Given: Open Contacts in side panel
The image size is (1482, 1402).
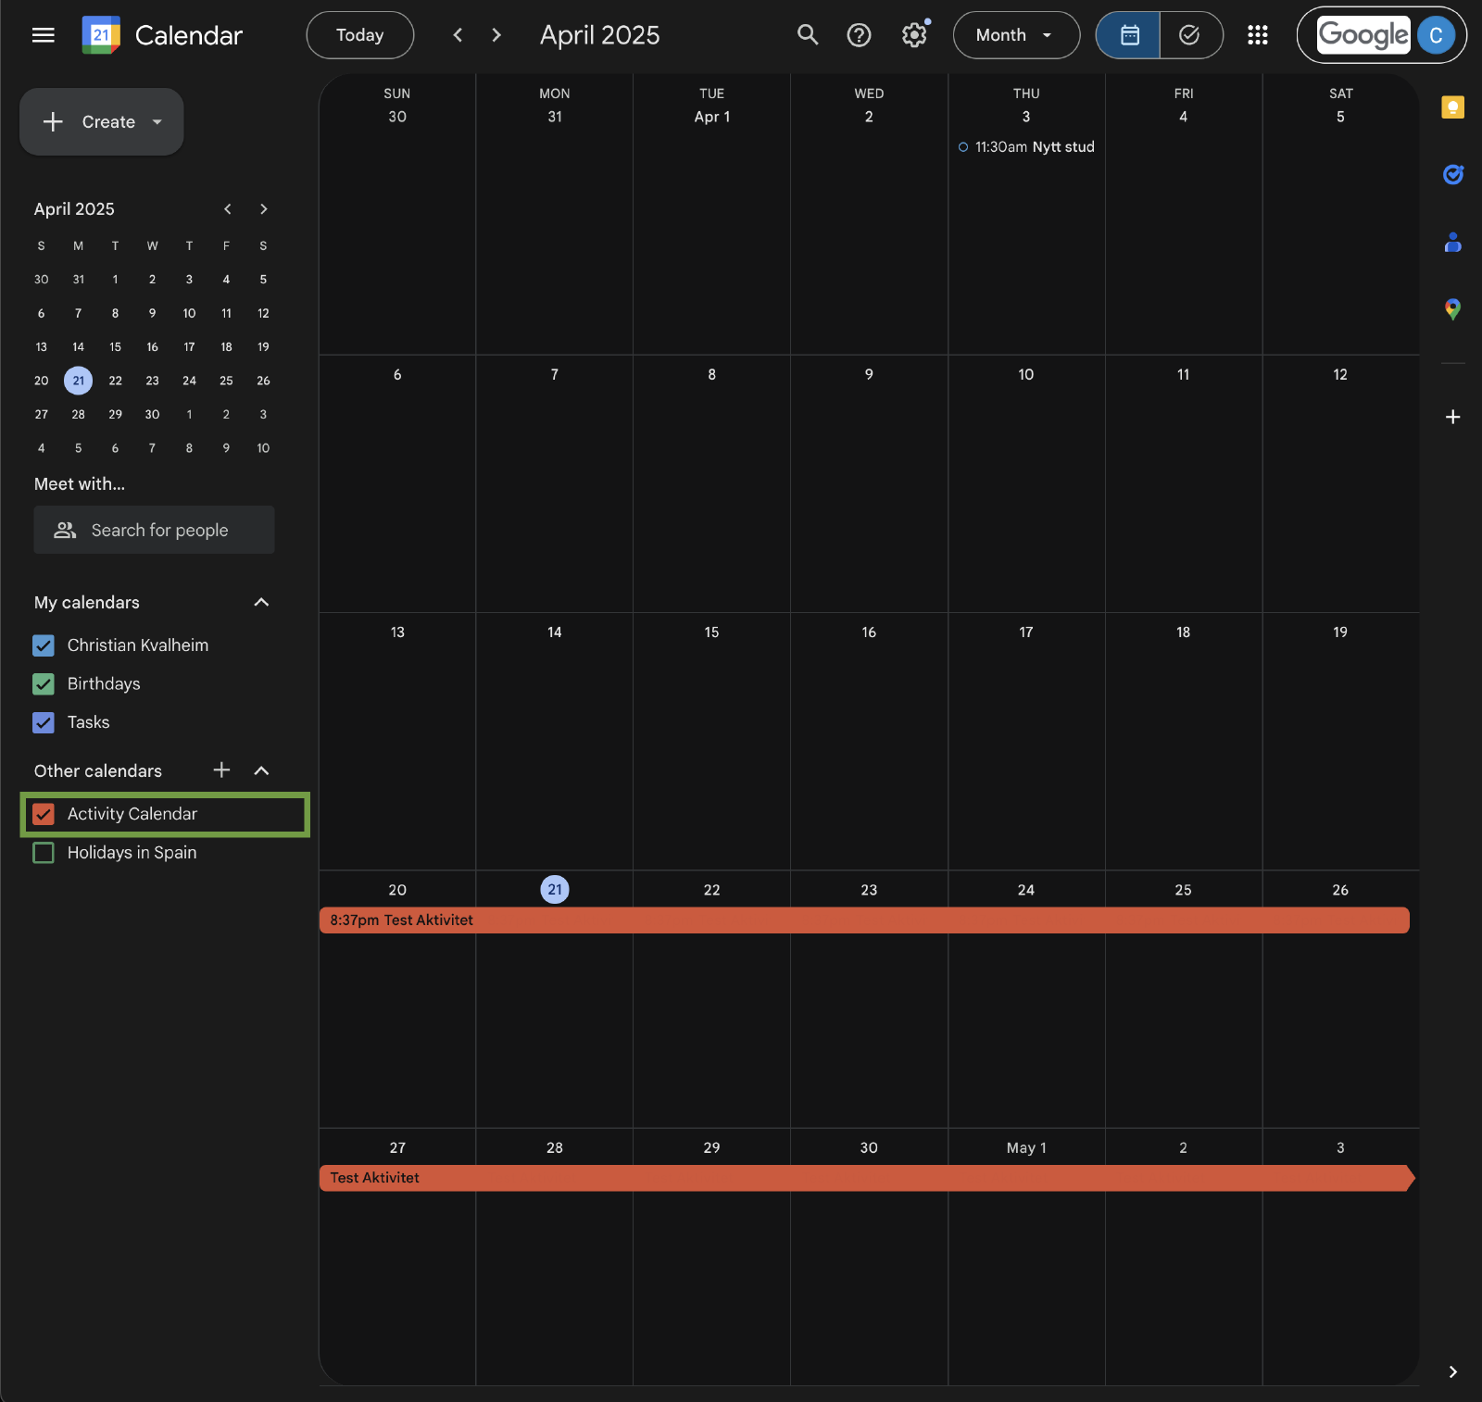Looking at the screenshot, I should (x=1452, y=243).
